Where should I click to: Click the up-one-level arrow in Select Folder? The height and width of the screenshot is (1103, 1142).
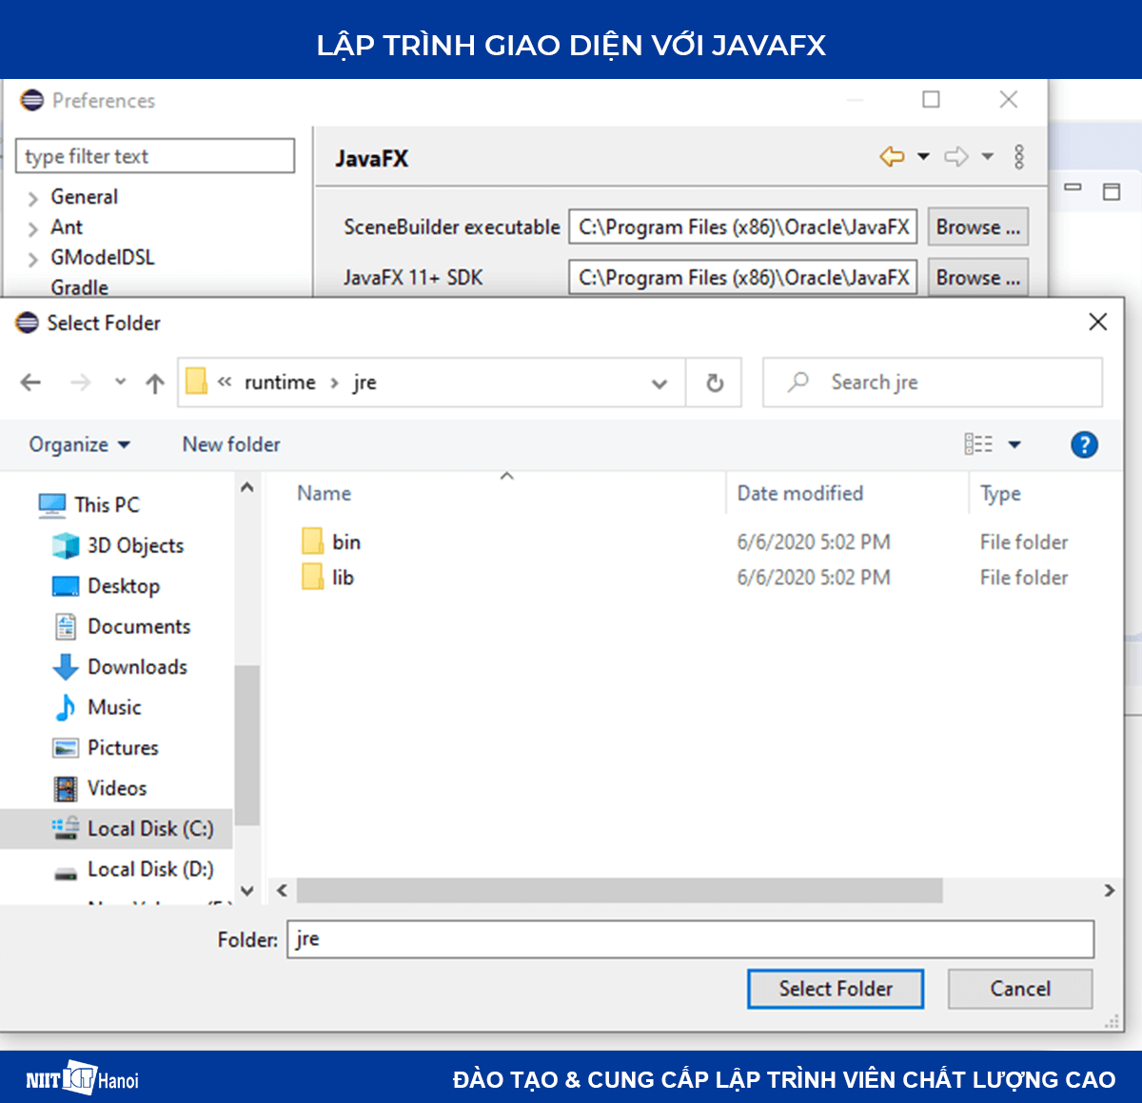[154, 382]
